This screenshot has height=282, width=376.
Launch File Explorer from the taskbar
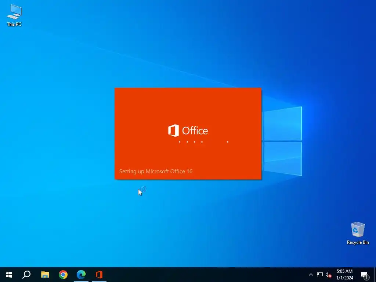tap(45, 275)
